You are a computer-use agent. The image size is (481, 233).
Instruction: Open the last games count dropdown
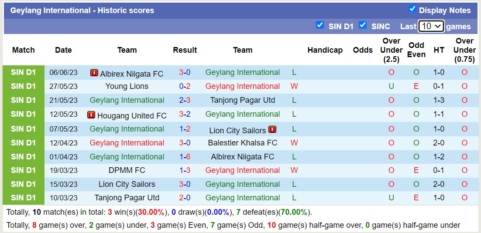point(431,26)
